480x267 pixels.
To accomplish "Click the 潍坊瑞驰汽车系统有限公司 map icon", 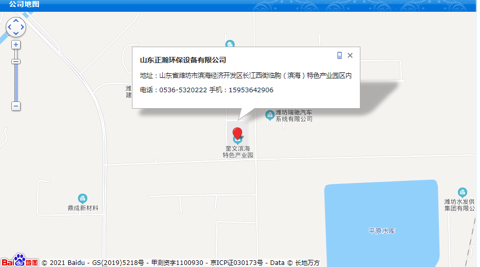I will pyautogui.click(x=270, y=115).
